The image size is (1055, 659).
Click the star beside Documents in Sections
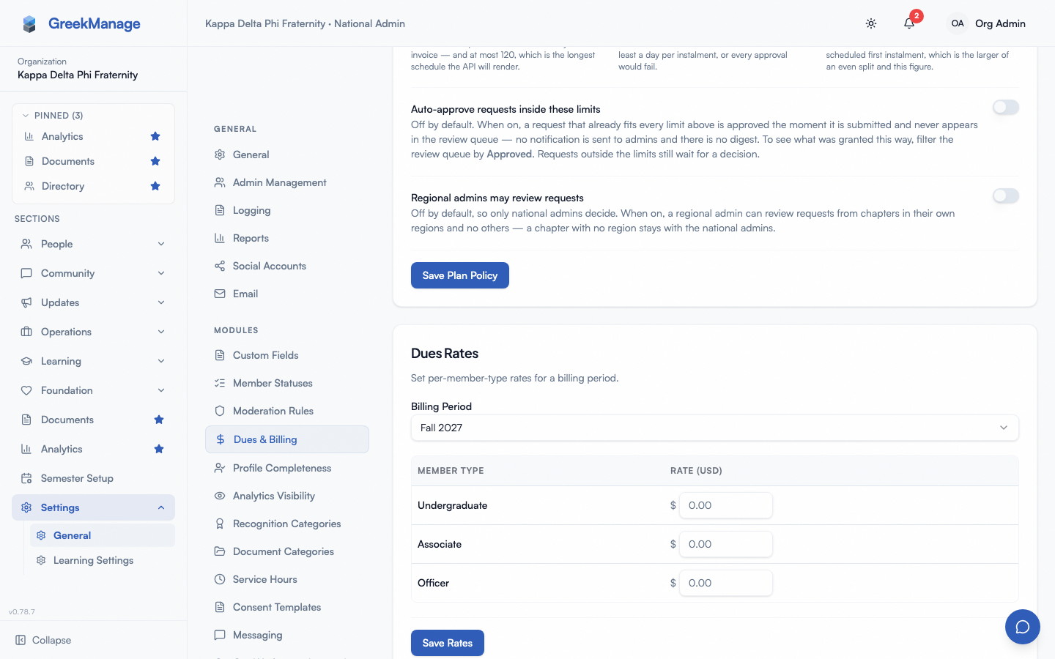pos(159,420)
